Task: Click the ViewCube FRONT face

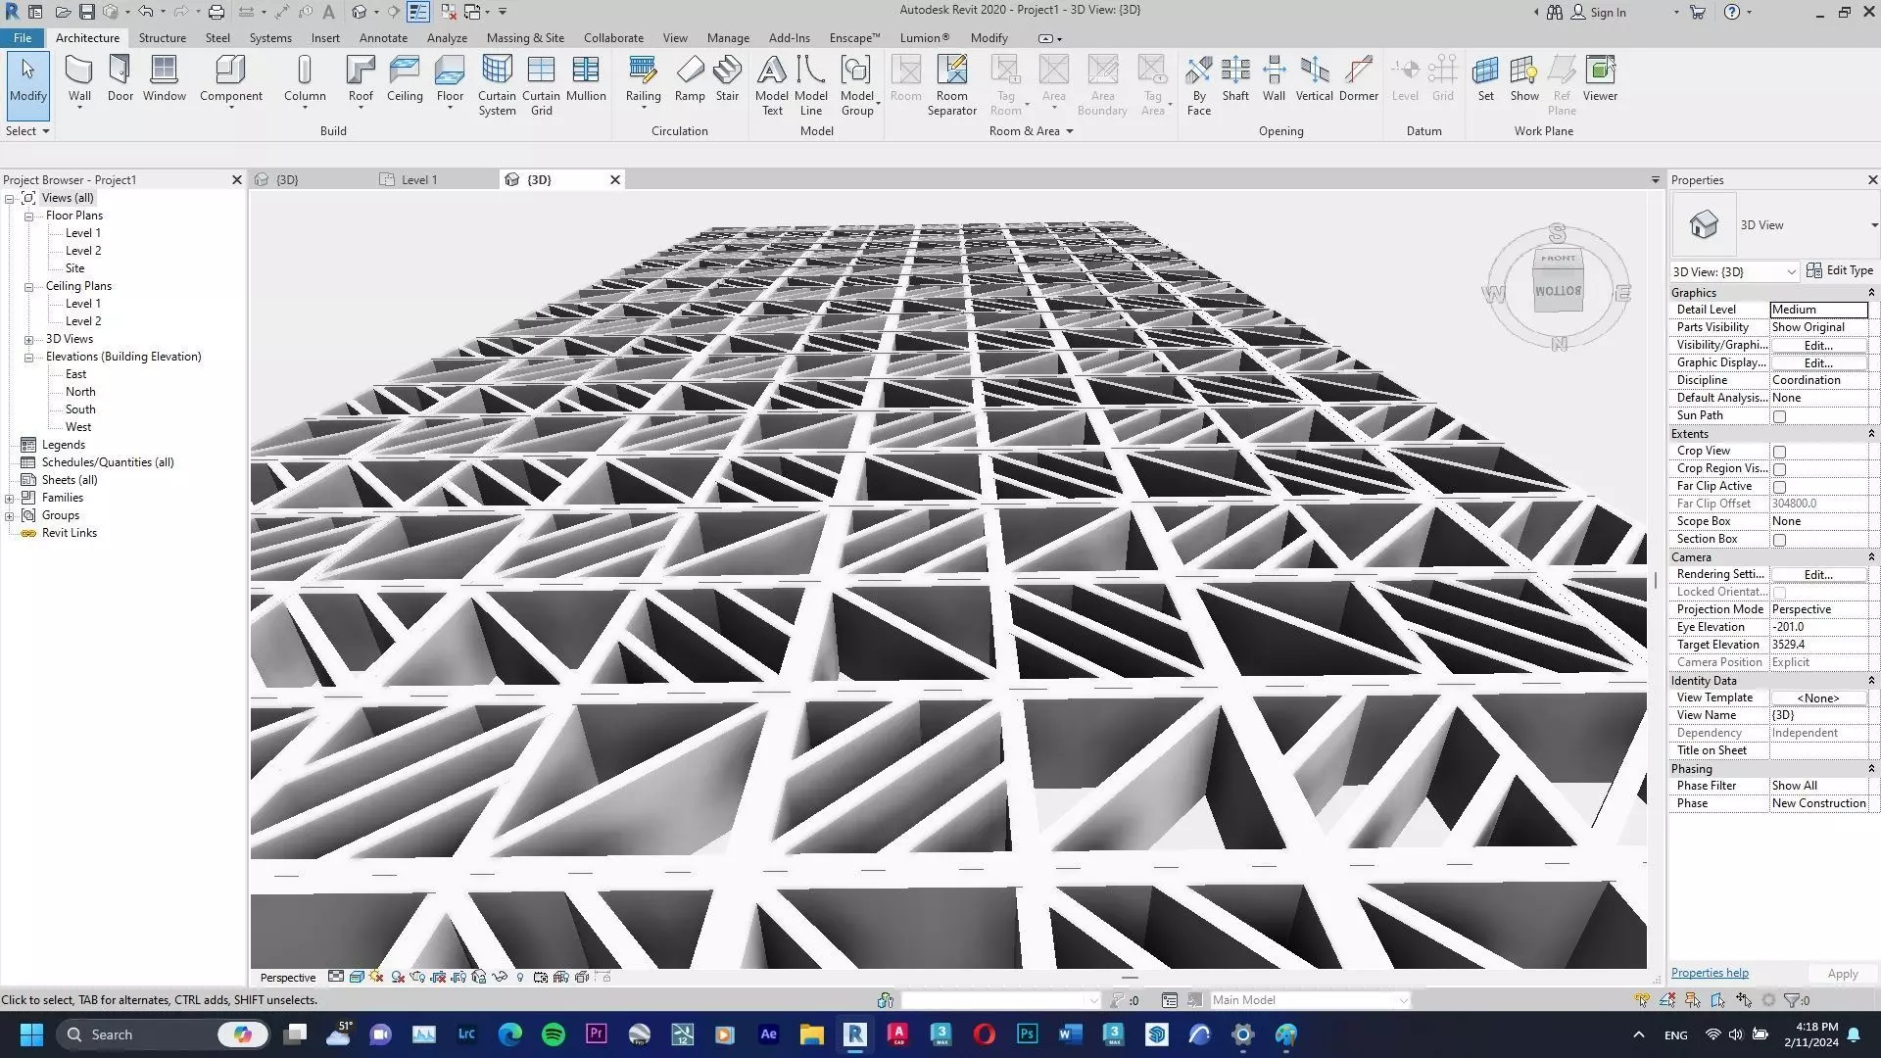Action: click(x=1558, y=259)
